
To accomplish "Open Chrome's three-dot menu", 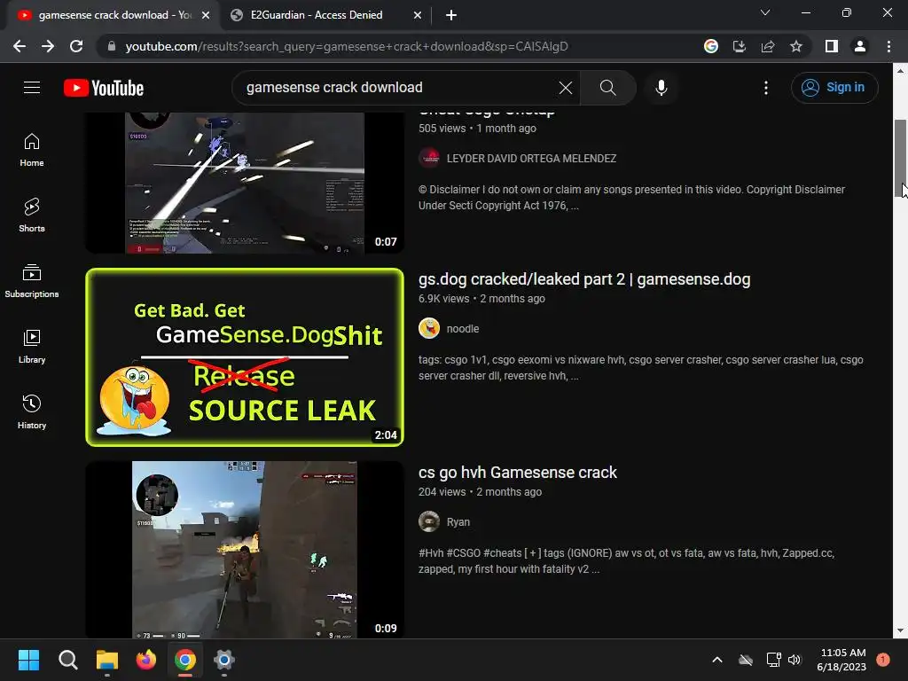I will point(888,46).
